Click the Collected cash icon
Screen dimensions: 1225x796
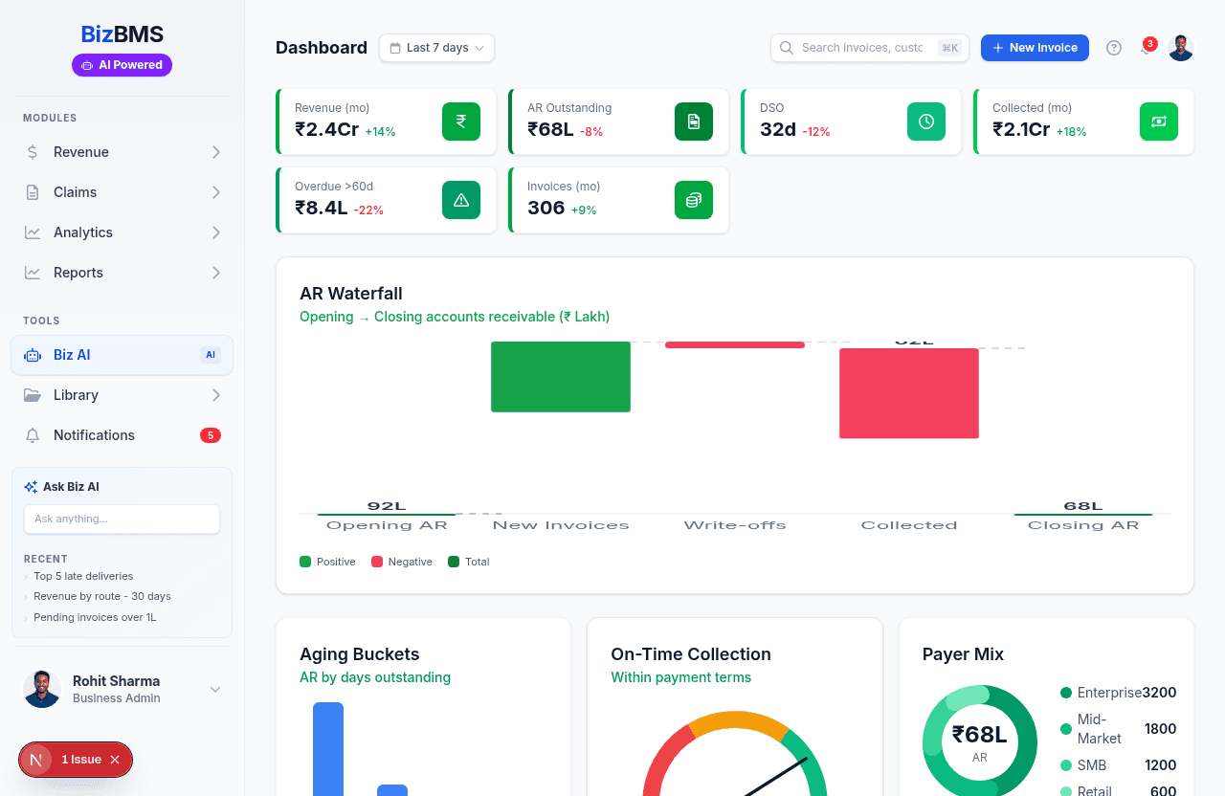1158,122
